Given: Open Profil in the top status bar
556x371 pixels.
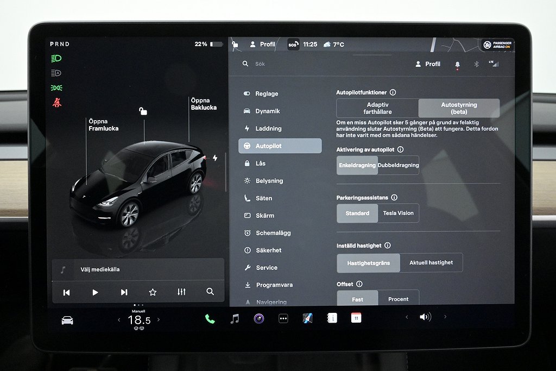Looking at the screenshot, I should tap(262, 45).
